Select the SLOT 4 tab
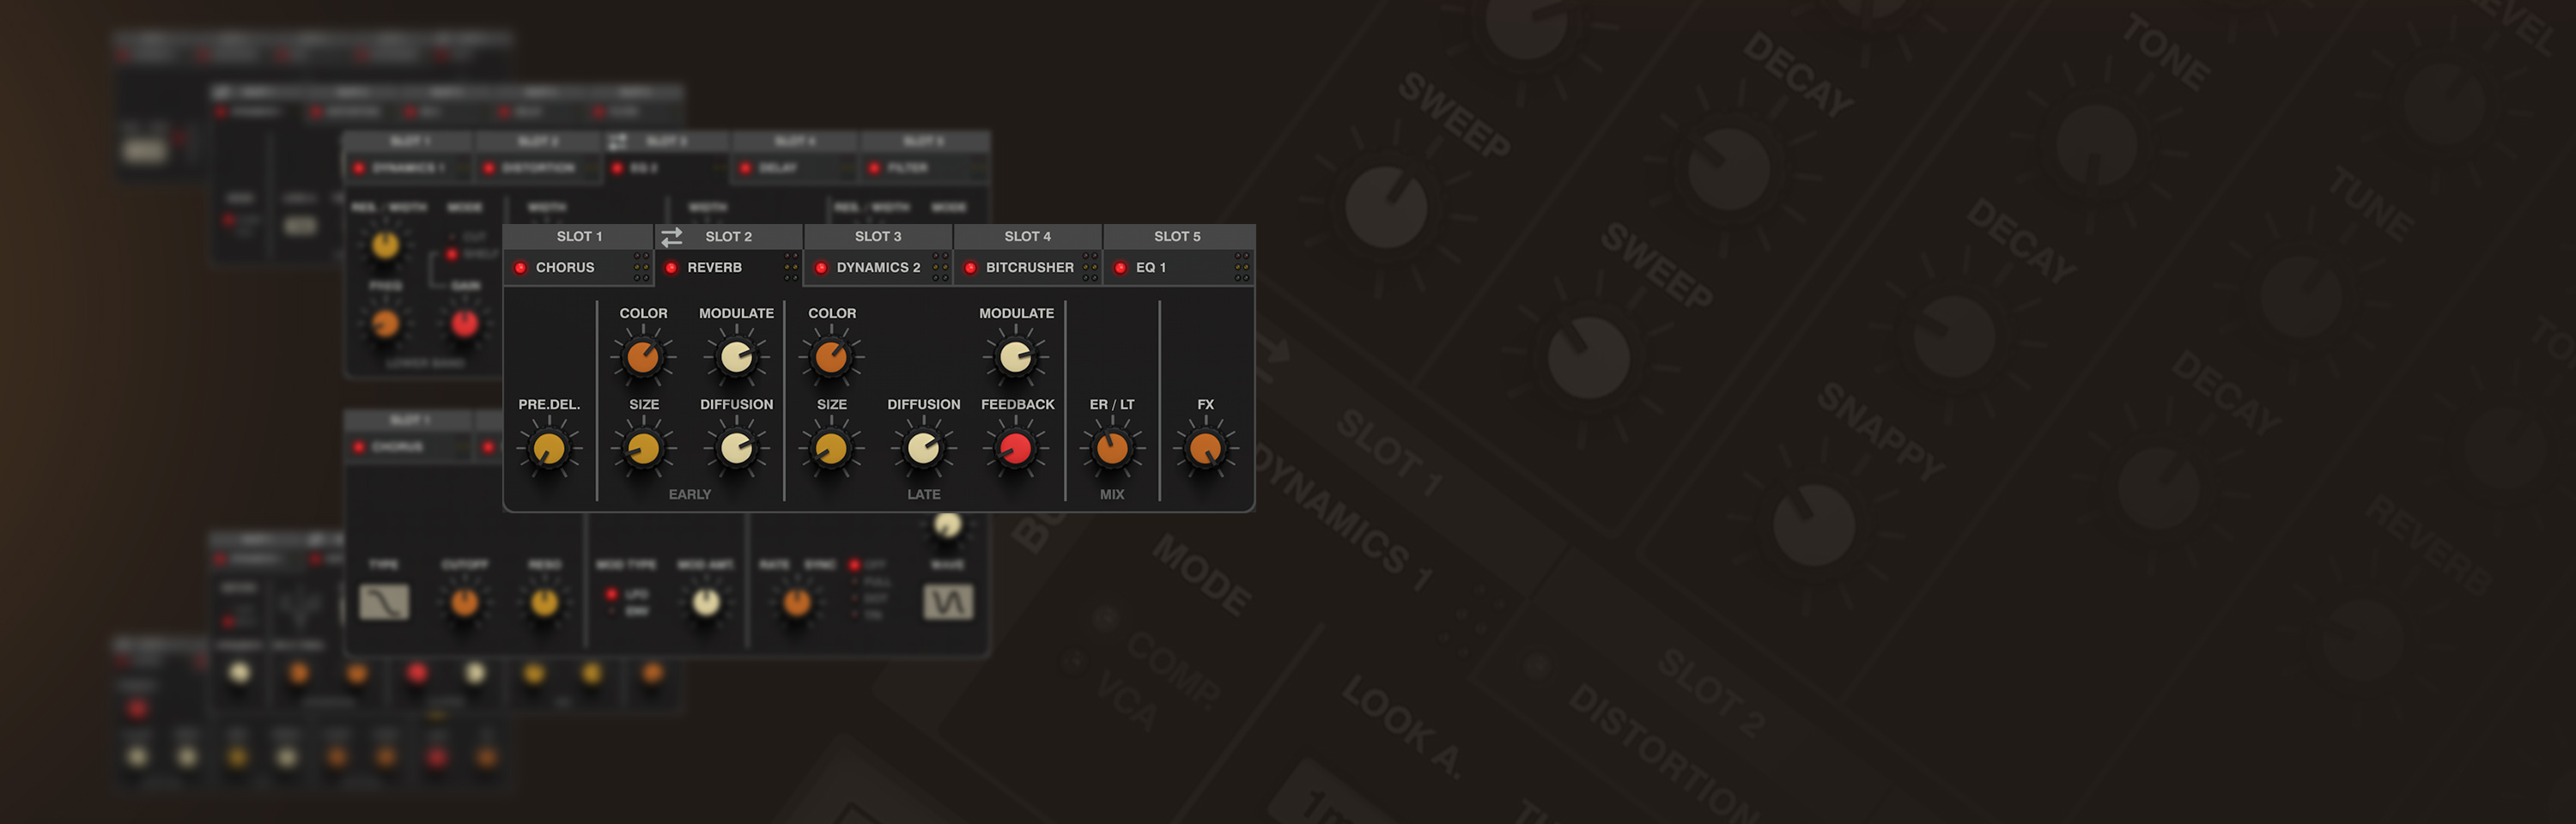The height and width of the screenshot is (824, 2576). [1028, 237]
